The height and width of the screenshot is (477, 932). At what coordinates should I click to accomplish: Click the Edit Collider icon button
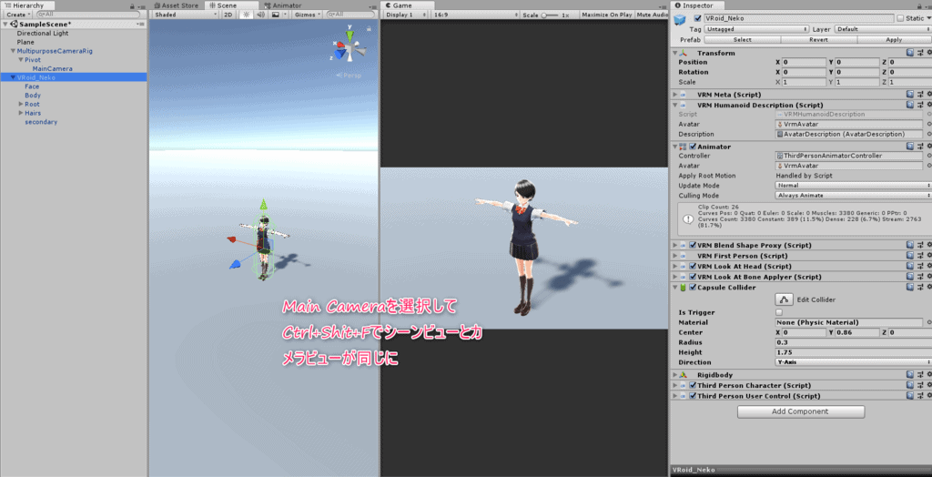click(784, 299)
